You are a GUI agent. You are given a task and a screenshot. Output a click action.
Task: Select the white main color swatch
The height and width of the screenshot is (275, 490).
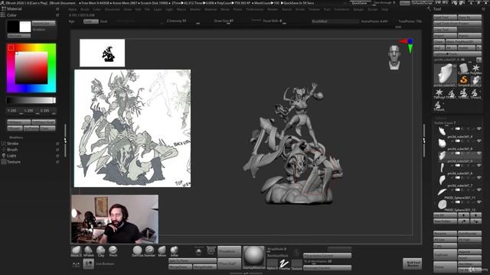25,27
